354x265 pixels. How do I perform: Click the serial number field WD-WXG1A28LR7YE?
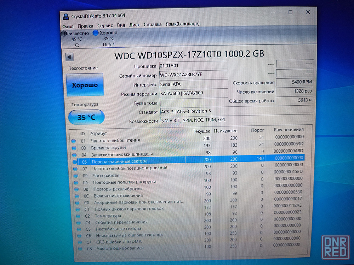coord(194,75)
